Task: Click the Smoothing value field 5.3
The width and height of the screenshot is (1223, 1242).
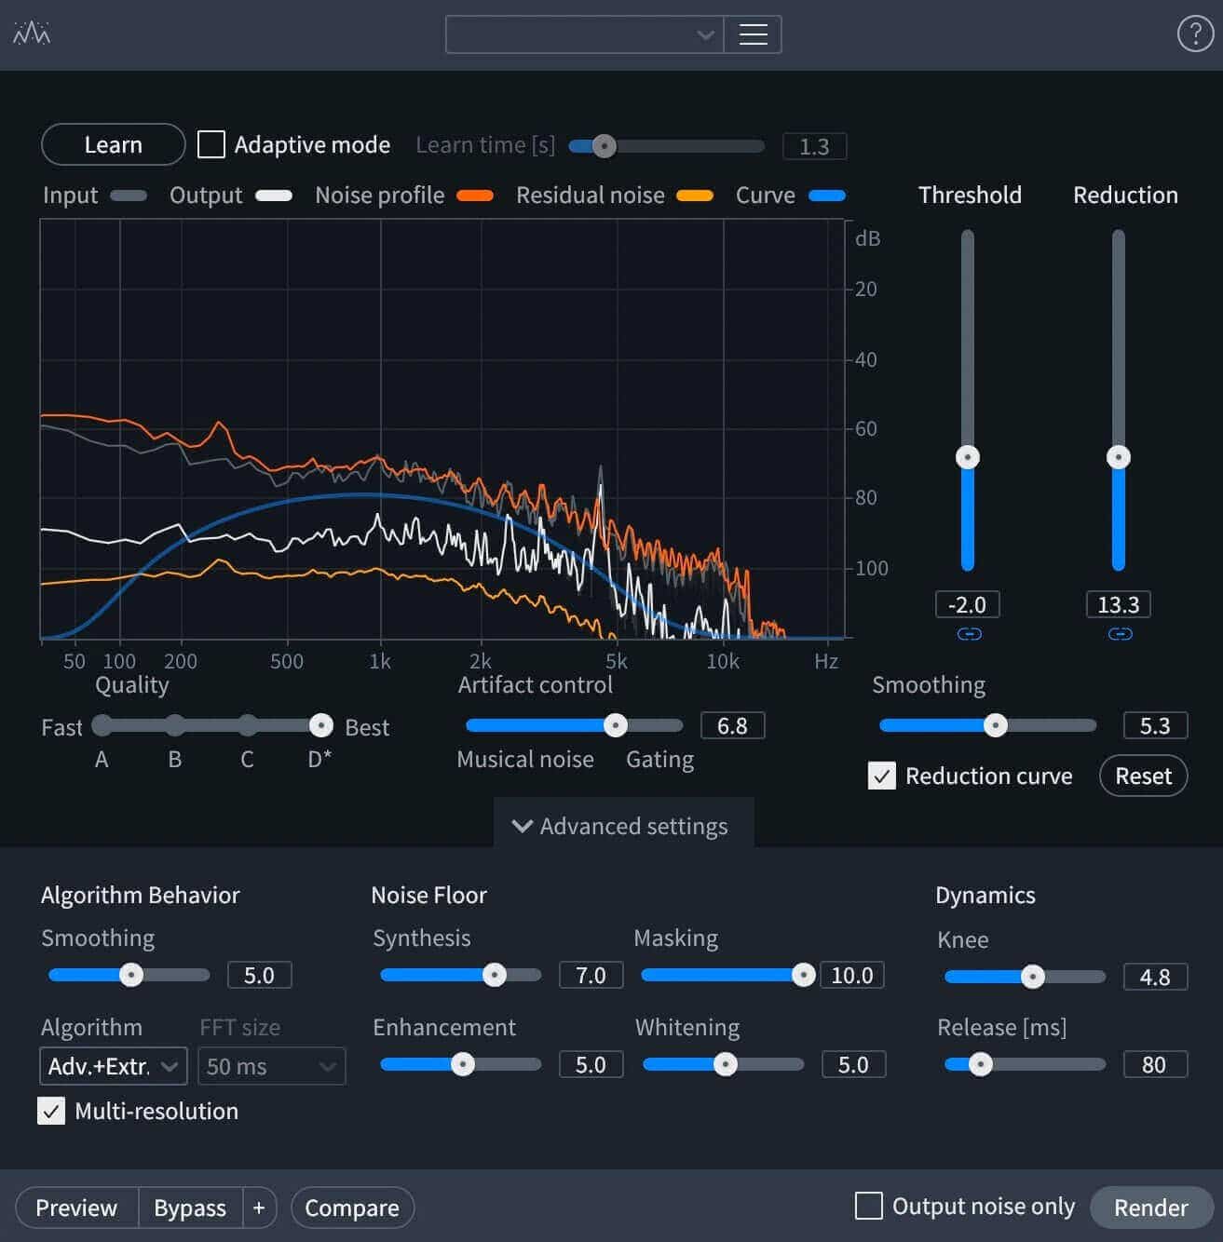Action: coord(1156,725)
